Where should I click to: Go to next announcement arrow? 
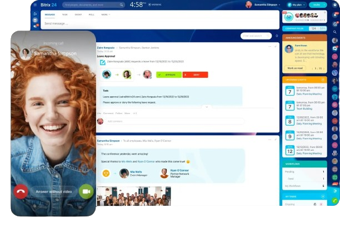(323, 68)
